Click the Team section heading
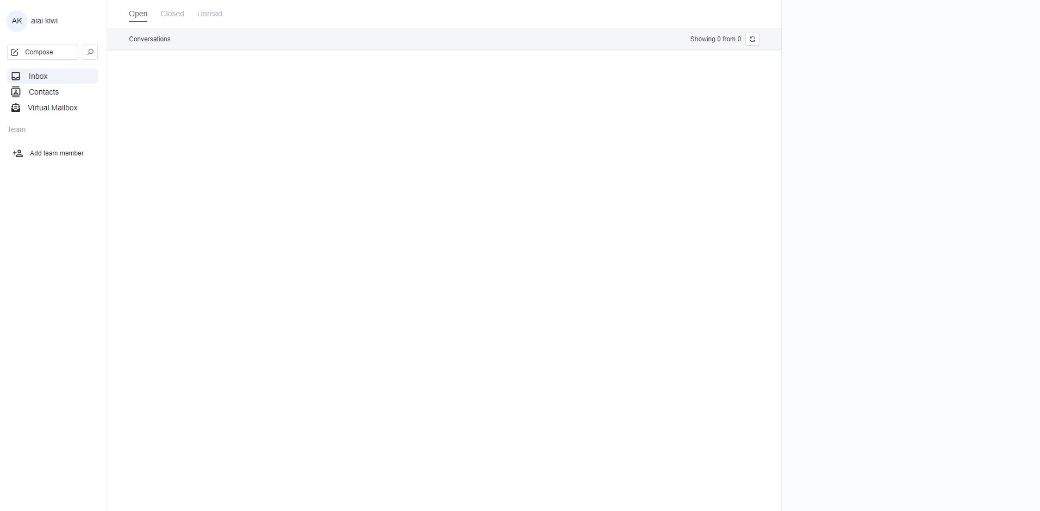Viewport: 1040px width, 511px height. coord(16,129)
